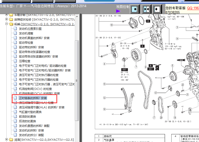Click the view control right-arrow panel button
Screen dimensions: 199x142
click(x=135, y=9)
